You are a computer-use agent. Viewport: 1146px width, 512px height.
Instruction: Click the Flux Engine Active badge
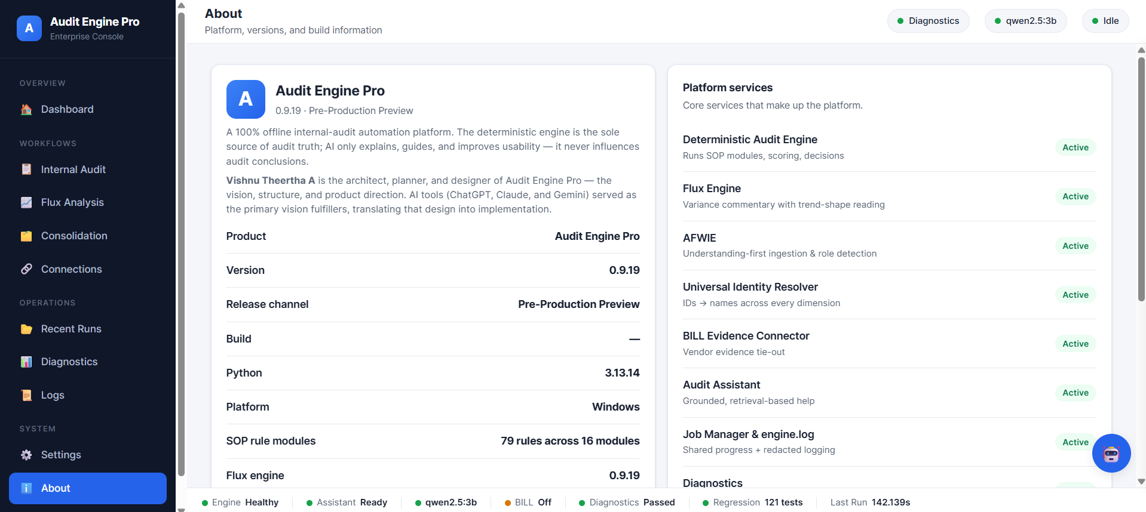[1075, 196]
